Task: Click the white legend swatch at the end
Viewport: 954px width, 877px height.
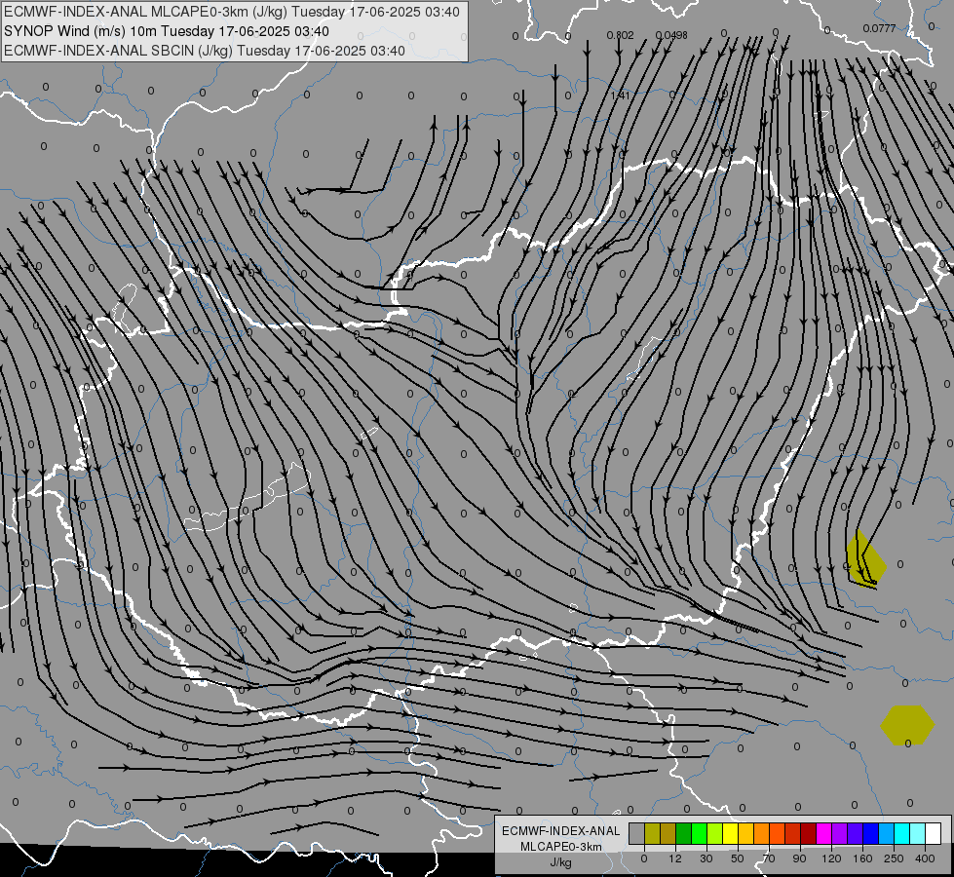Action: pos(933,834)
